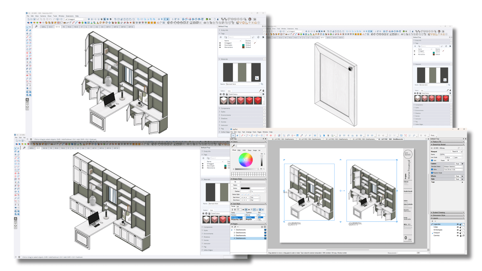Viewport: 482px width, 271px height.
Task: Open the Raster render mode dropdown
Action: point(445,160)
